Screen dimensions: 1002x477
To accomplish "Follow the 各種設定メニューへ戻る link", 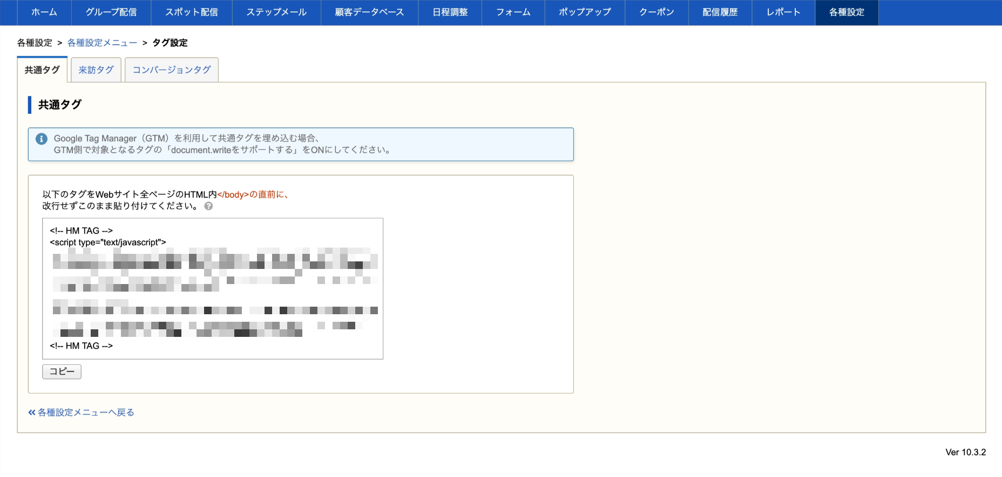I will pos(81,412).
